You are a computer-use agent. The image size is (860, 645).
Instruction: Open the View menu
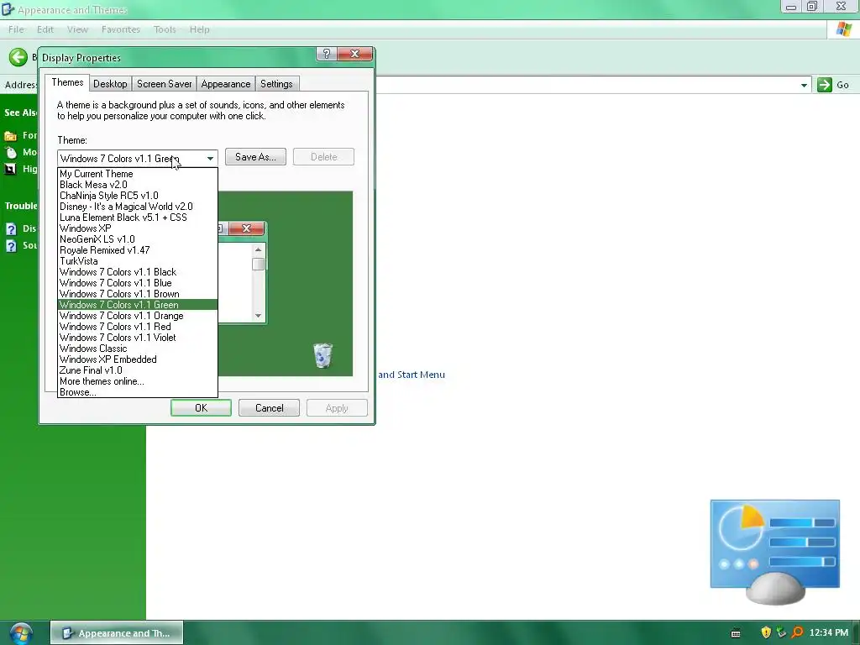[77, 29]
